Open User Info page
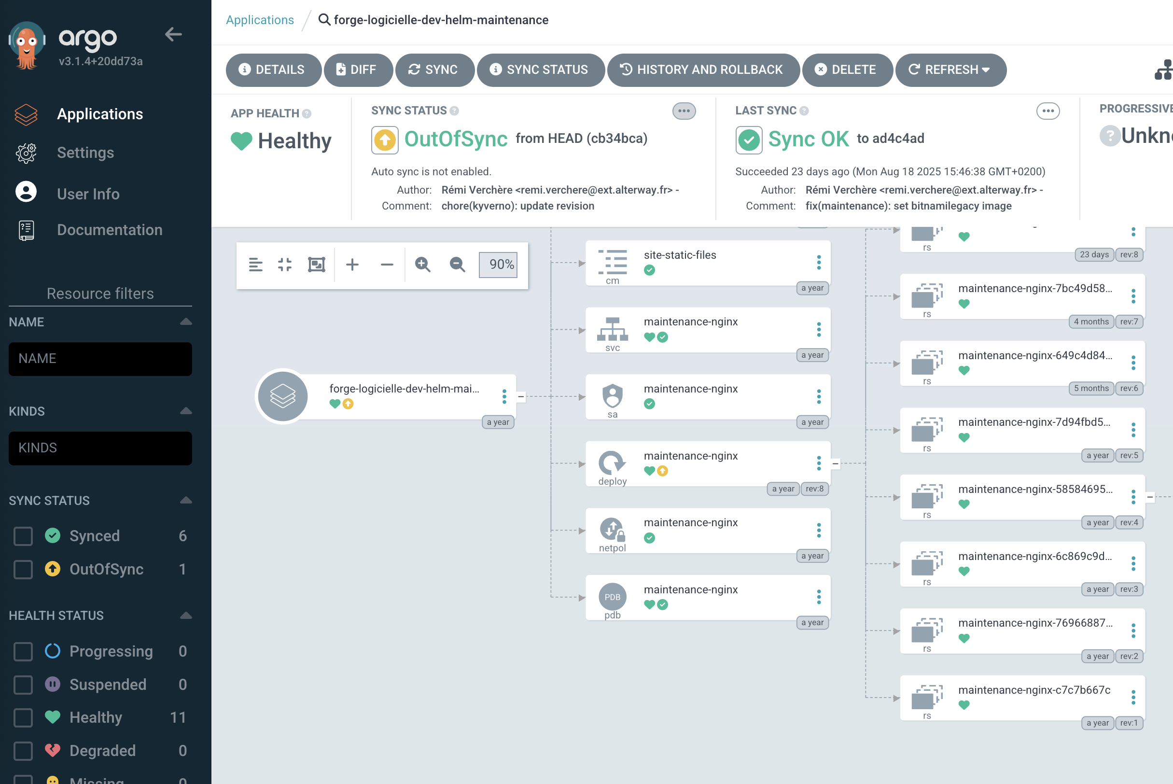The width and height of the screenshot is (1173, 784). point(88,194)
